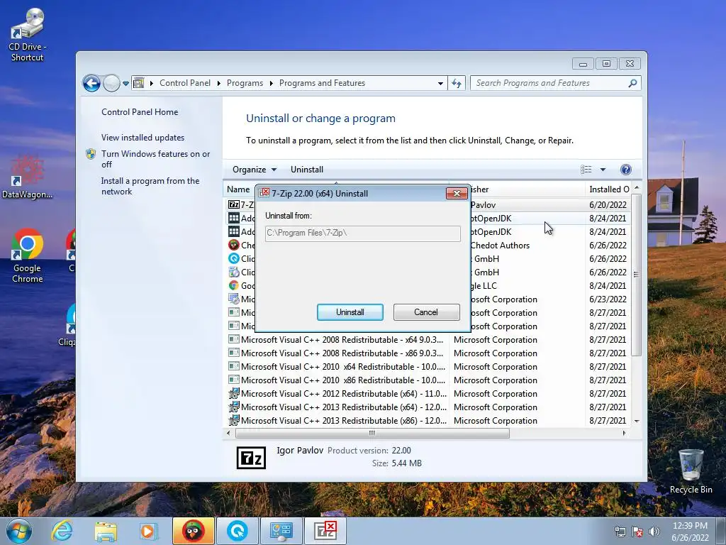Click icon of Visual C++ 2012 x64 entry

pyautogui.click(x=234, y=393)
